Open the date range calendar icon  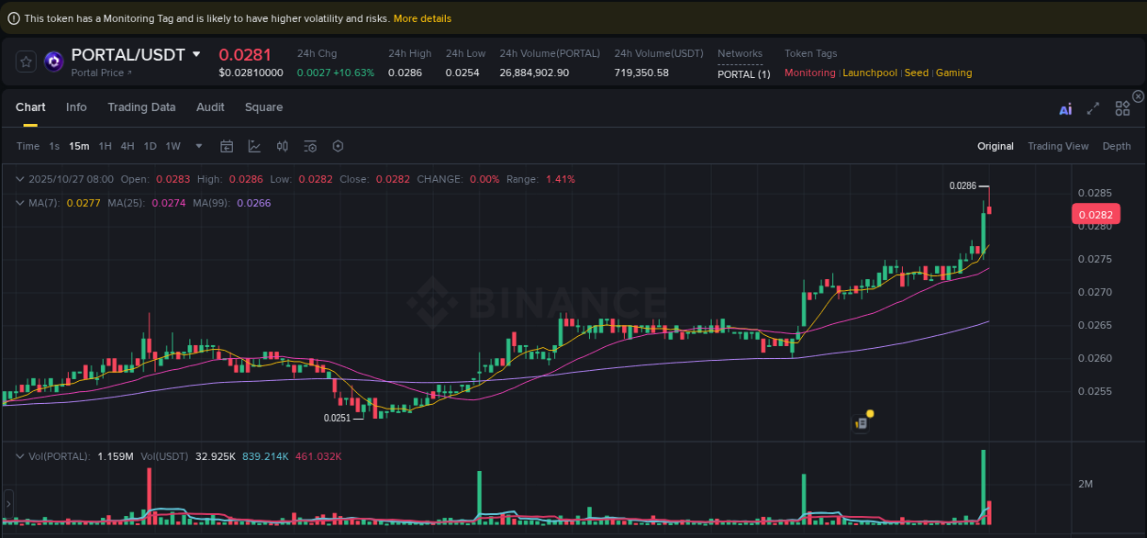[x=227, y=146]
